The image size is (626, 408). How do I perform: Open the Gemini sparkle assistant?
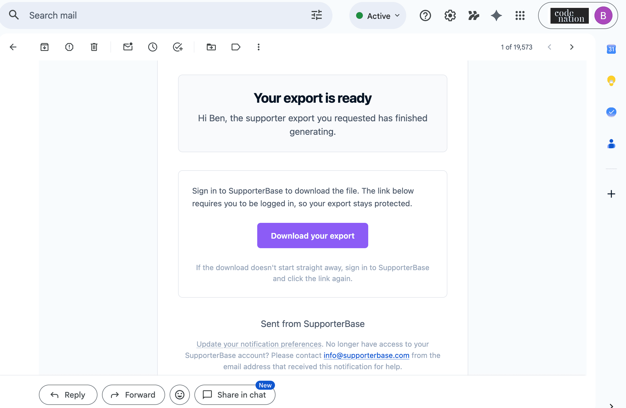pos(496,15)
